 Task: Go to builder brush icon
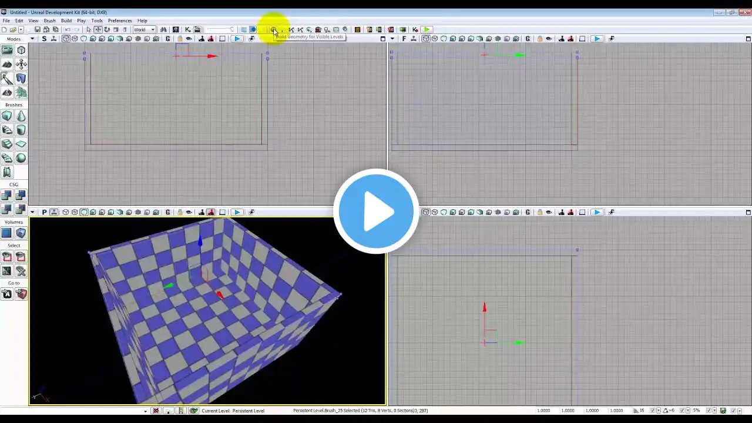click(21, 294)
